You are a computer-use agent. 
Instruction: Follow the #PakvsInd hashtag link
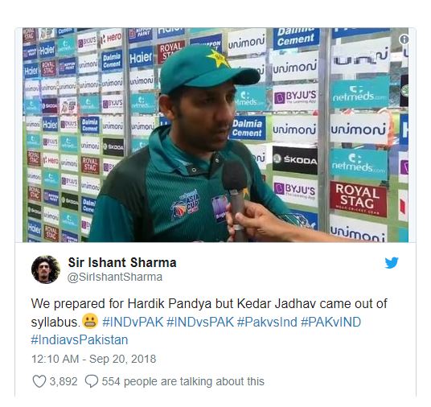(267, 322)
